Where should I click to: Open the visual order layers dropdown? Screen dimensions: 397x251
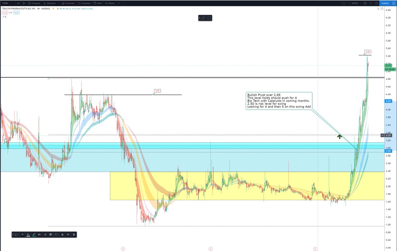51,234
